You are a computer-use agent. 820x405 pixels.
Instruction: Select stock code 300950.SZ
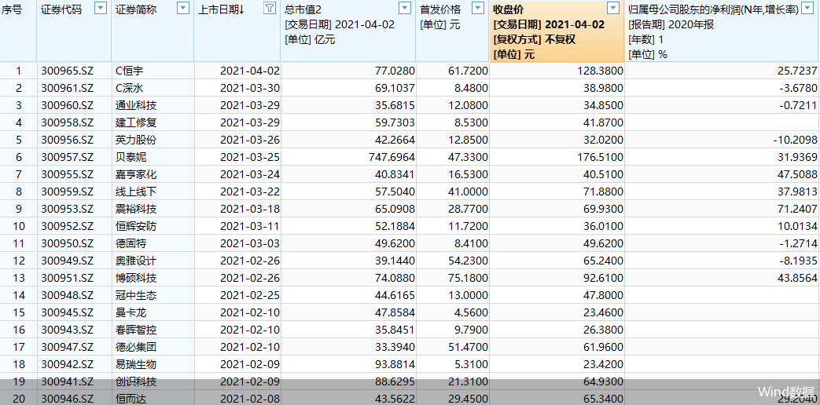(x=68, y=243)
